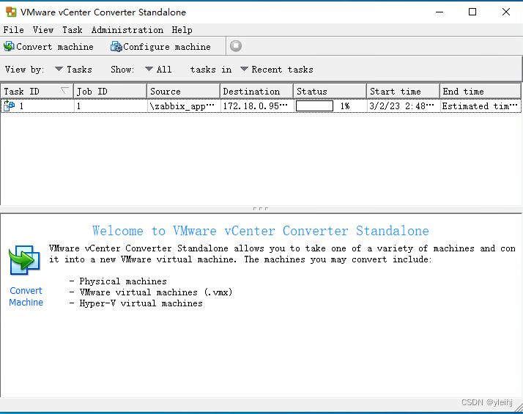This screenshot has width=523, height=414.
Task: Close the Converter window
Action: [506, 12]
